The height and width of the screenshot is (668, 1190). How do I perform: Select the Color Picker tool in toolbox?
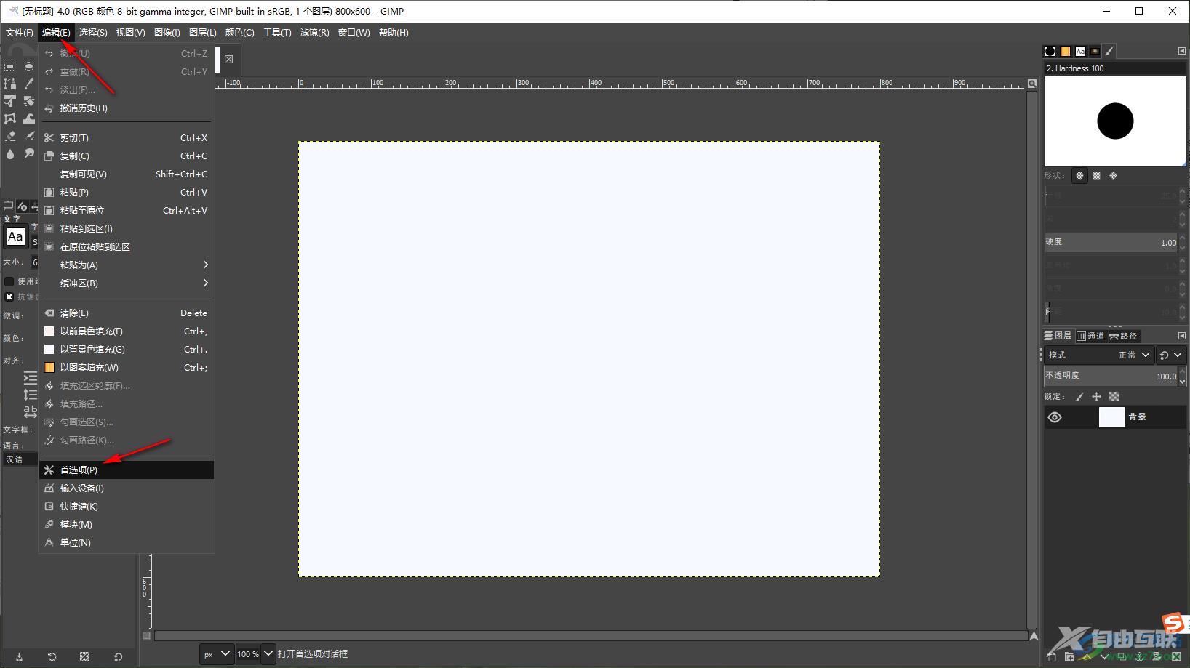29,84
